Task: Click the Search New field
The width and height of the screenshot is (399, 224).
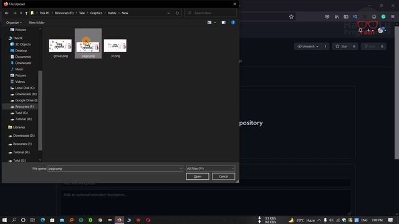Action: (211, 13)
